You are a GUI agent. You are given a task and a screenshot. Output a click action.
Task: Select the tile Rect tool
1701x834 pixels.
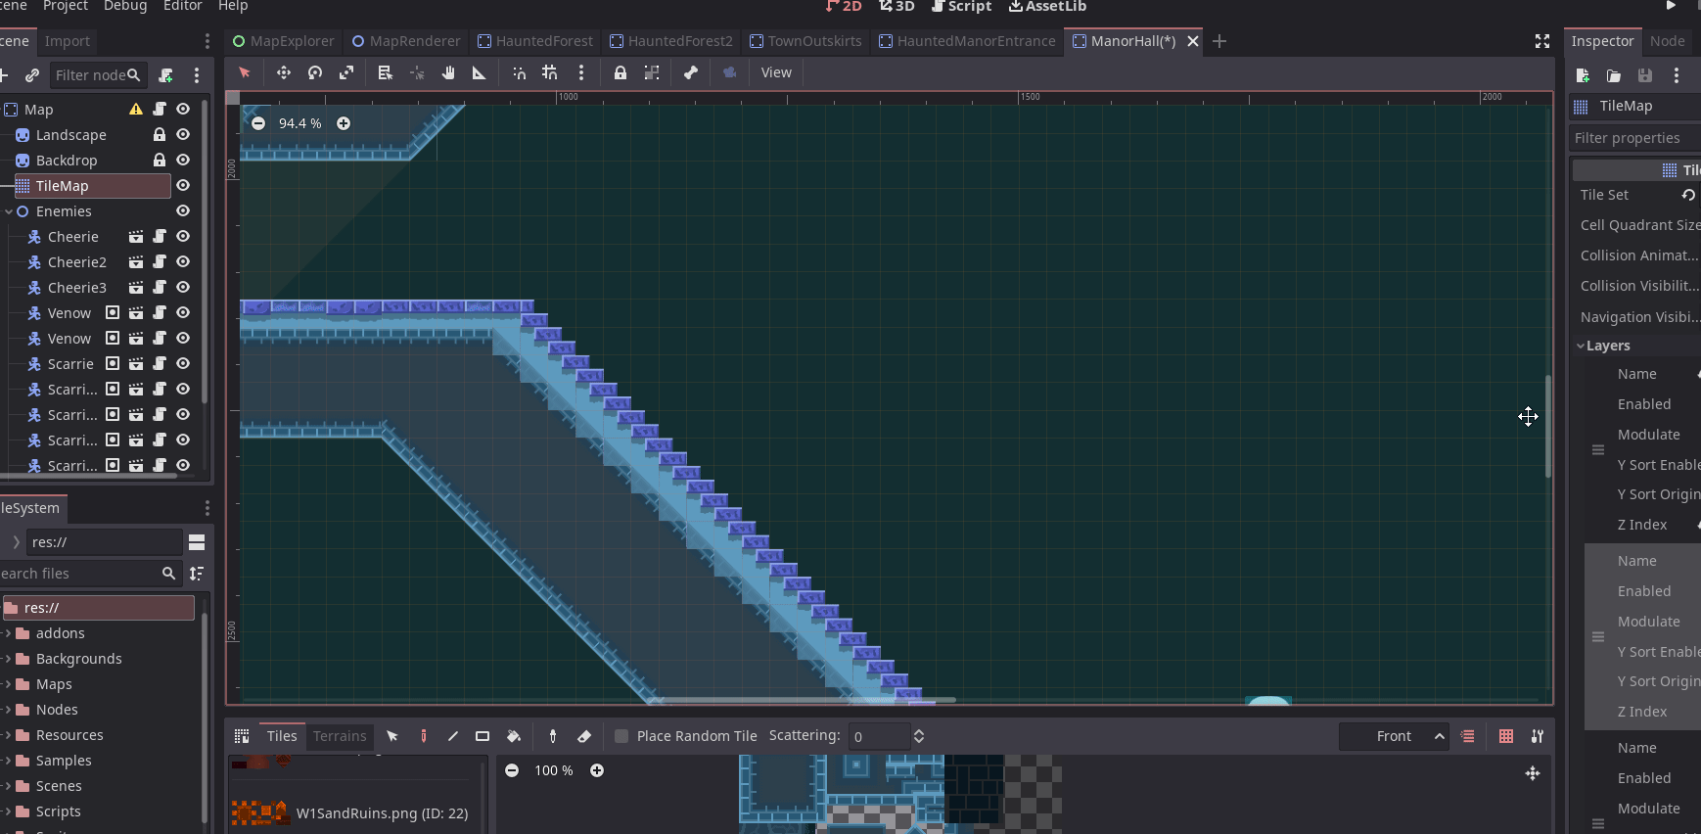click(x=483, y=736)
